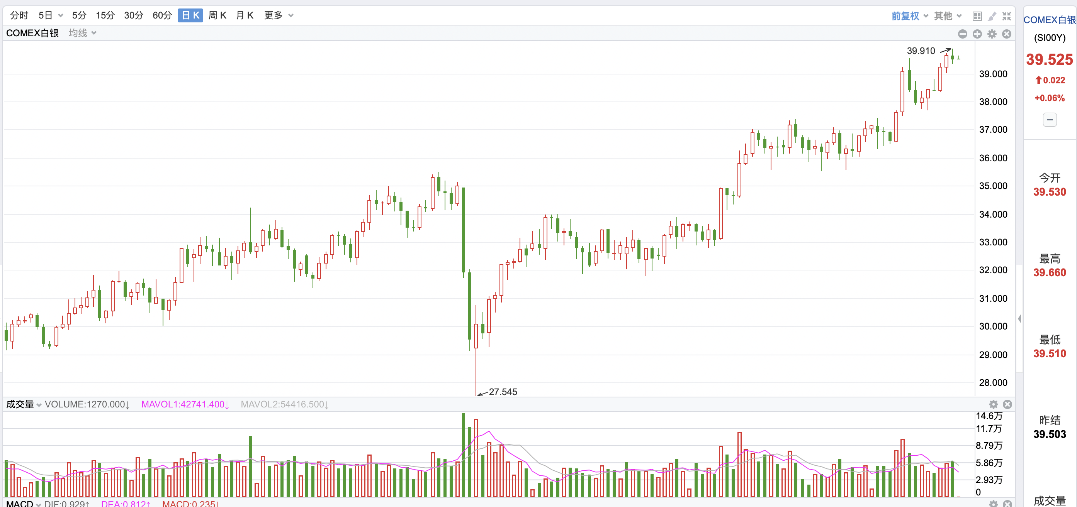Screen dimensions: 1077x507
Task: Change the 成交量 sub-indicator selector
Action: click(24, 404)
